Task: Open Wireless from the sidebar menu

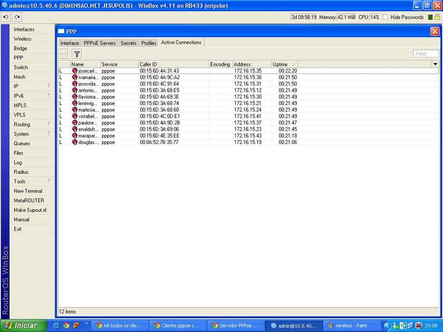Action: (23, 39)
